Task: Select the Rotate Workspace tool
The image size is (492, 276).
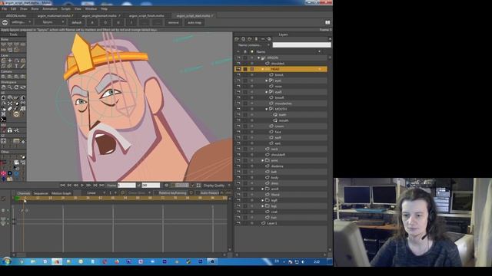Action: [x=16, y=87]
